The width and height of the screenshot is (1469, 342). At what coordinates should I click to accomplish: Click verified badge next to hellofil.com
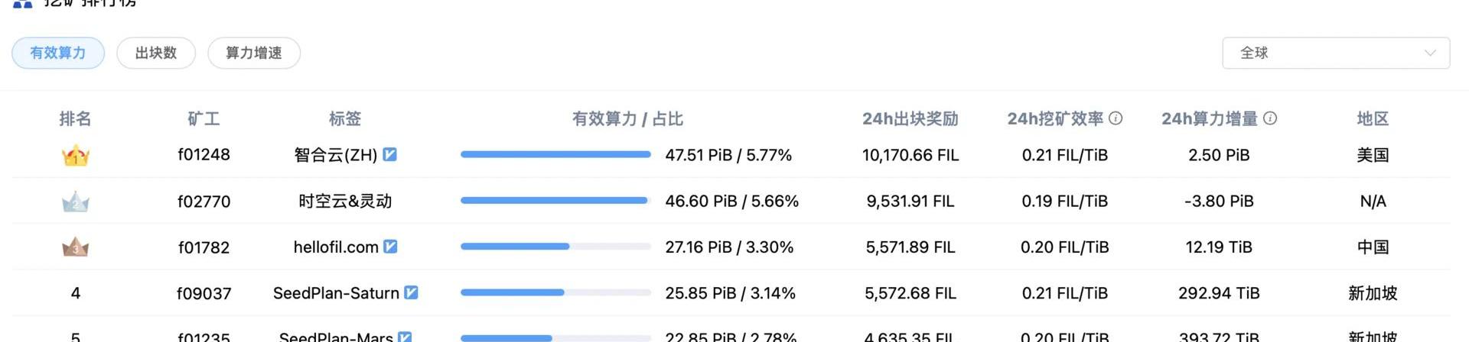point(390,247)
